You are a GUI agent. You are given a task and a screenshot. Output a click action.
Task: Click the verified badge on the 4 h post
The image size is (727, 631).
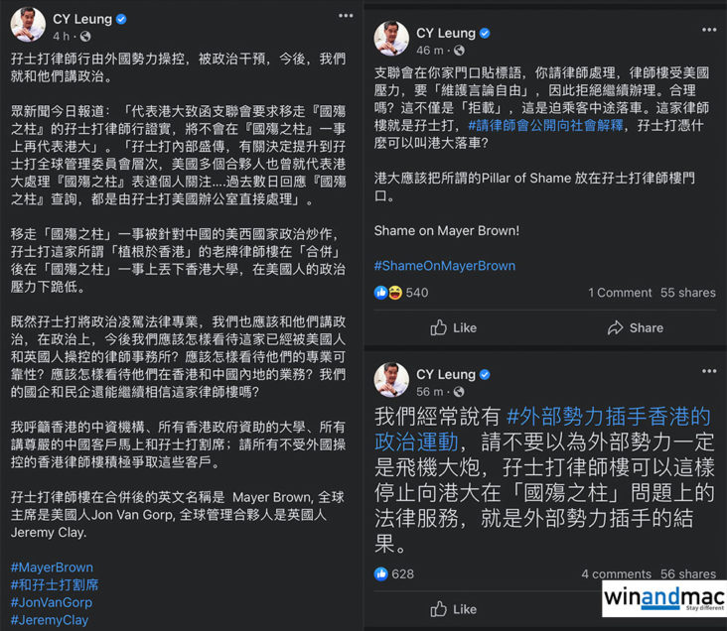pyautogui.click(x=121, y=19)
